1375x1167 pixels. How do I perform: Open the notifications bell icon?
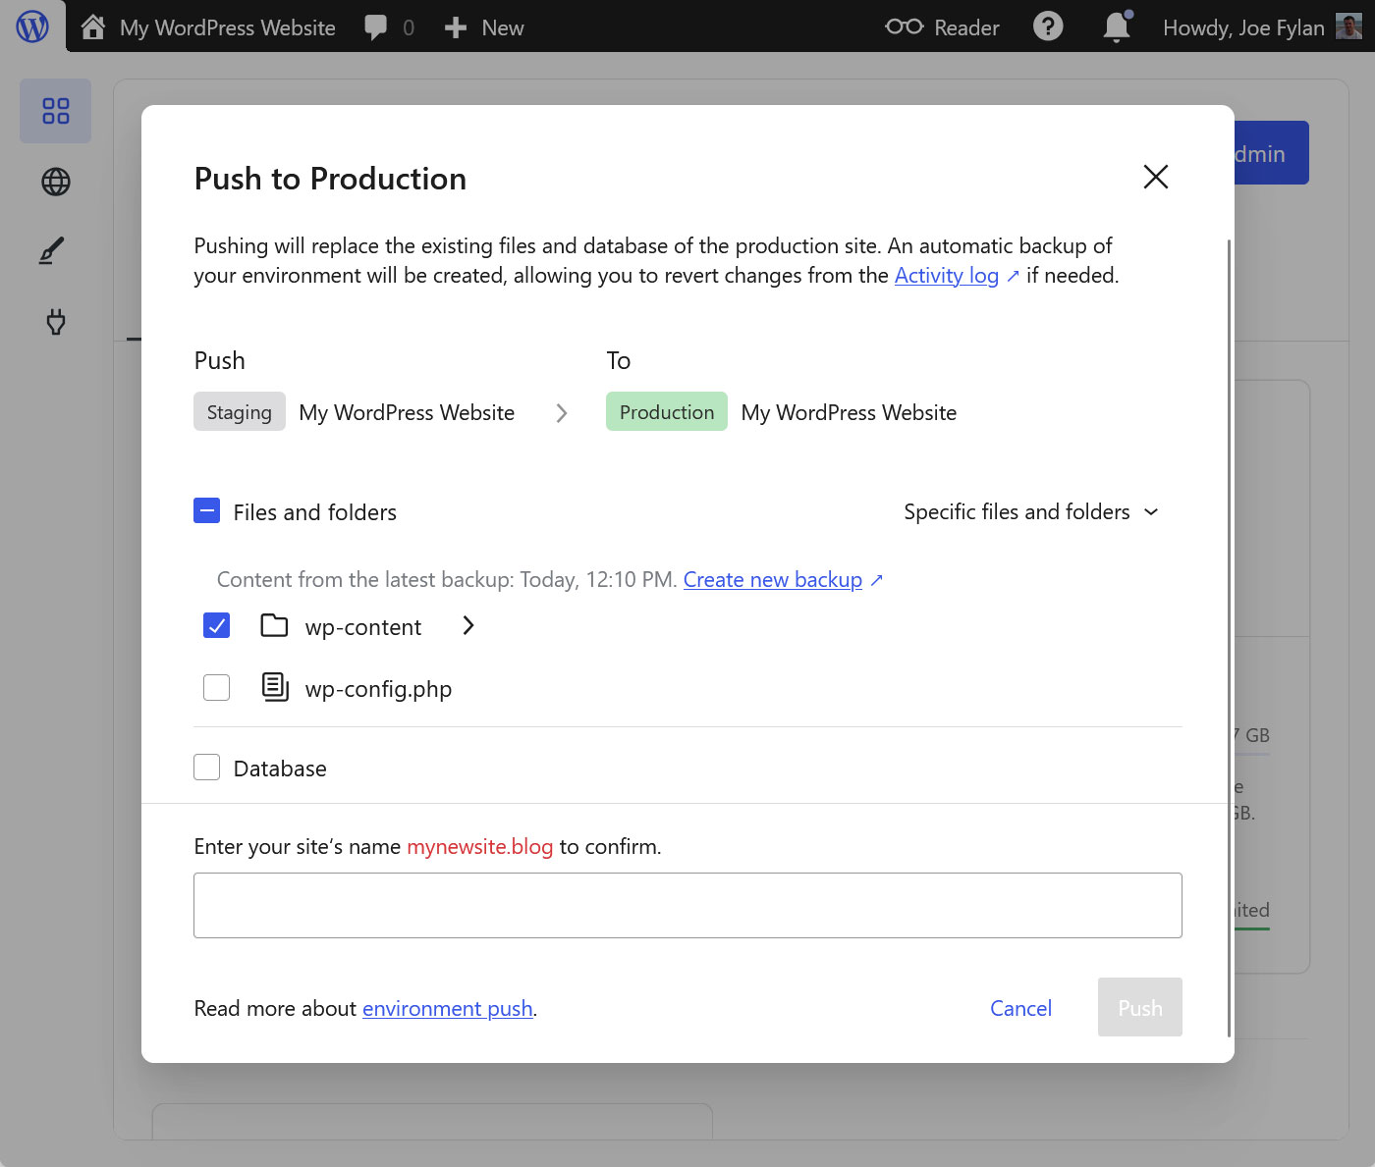(x=1116, y=27)
